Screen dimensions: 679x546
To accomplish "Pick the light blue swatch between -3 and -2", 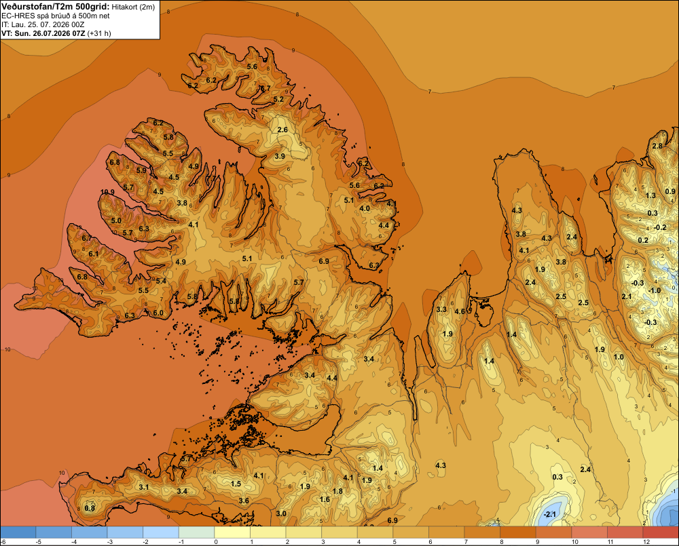I will tap(125, 532).
